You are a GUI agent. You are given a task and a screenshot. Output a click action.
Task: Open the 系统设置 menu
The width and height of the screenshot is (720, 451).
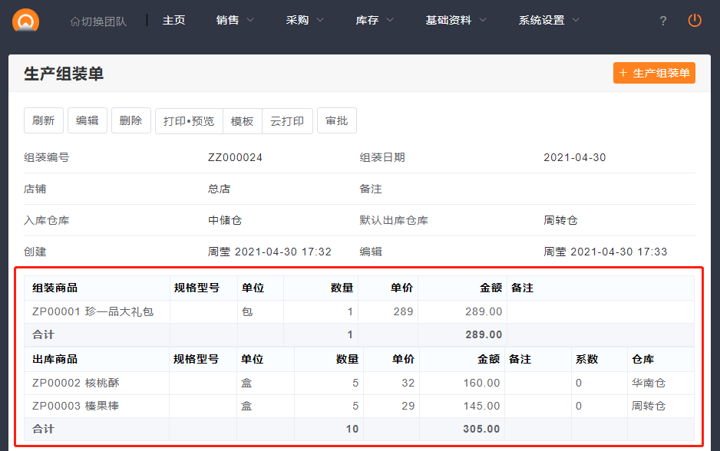[x=549, y=21]
